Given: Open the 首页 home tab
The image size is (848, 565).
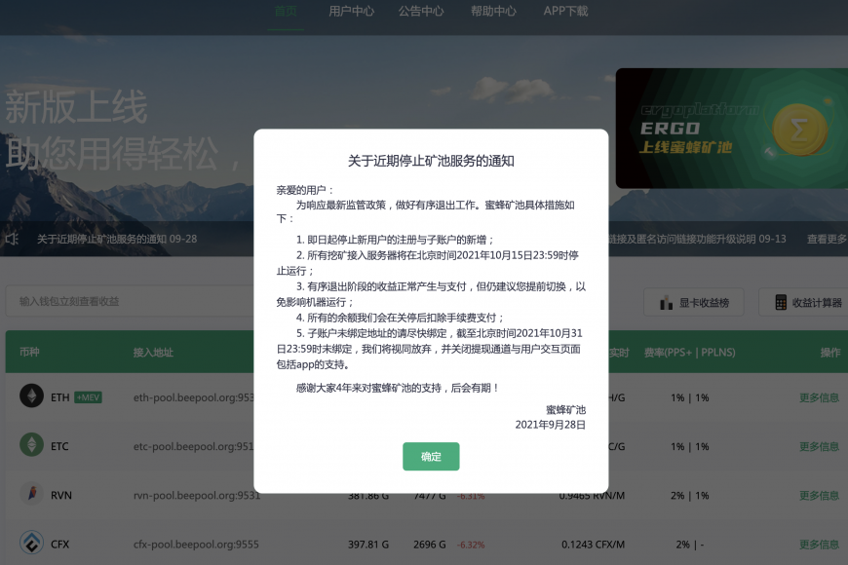Looking at the screenshot, I should (x=286, y=11).
